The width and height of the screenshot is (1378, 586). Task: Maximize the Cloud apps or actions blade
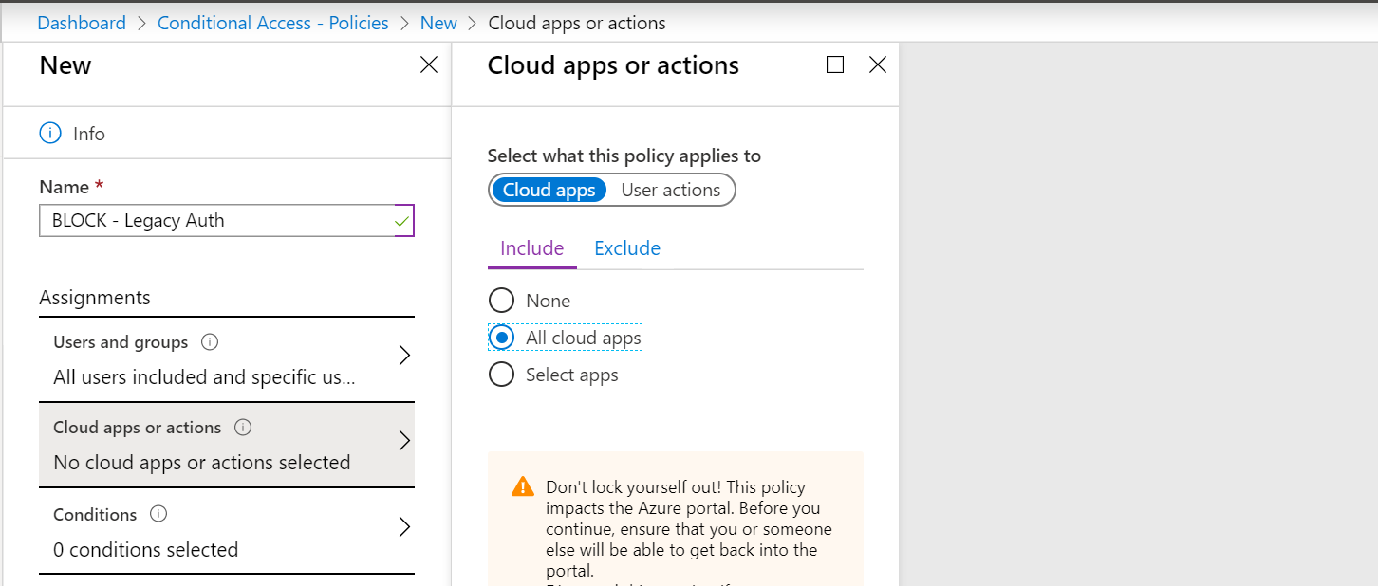[x=835, y=64]
